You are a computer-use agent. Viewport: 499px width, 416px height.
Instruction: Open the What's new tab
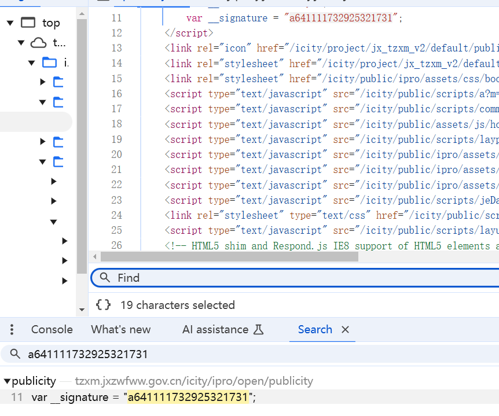120,330
